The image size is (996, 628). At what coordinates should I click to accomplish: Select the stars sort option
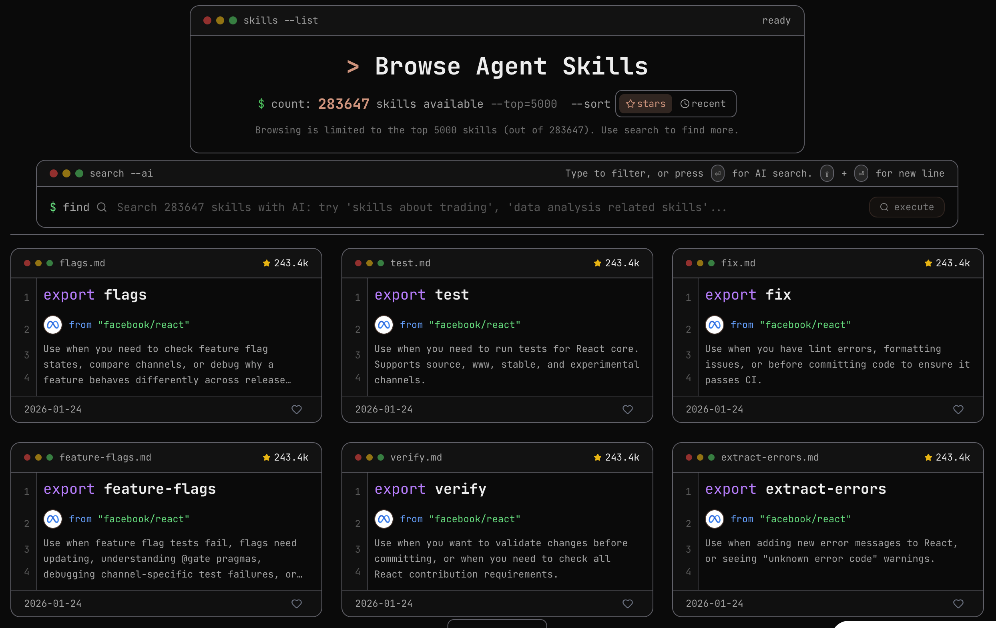click(x=645, y=104)
